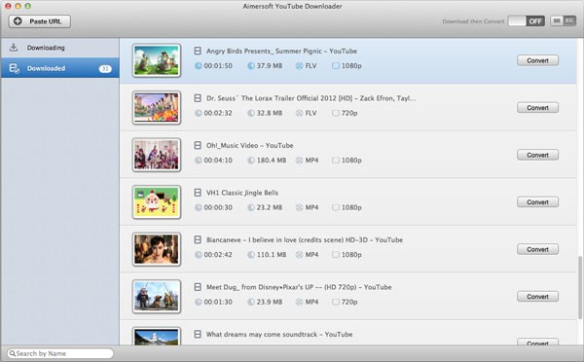Open the Oh!_Music Video thumbnail

tap(157, 155)
